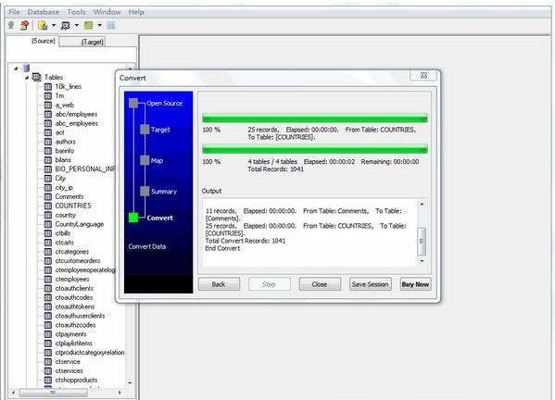
Task: Select the ctshopproducts table in tree
Action: tap(76, 381)
